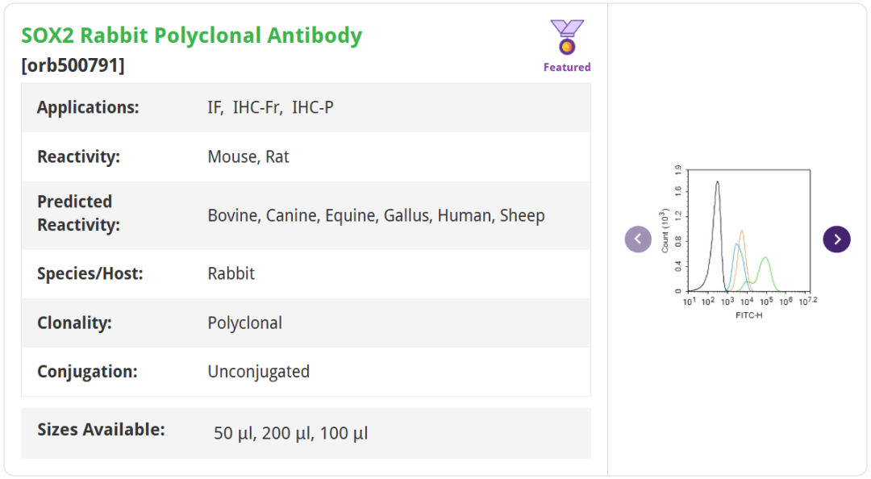Click the FITC-H axis label on chart
The image size is (871, 479).
748,315
